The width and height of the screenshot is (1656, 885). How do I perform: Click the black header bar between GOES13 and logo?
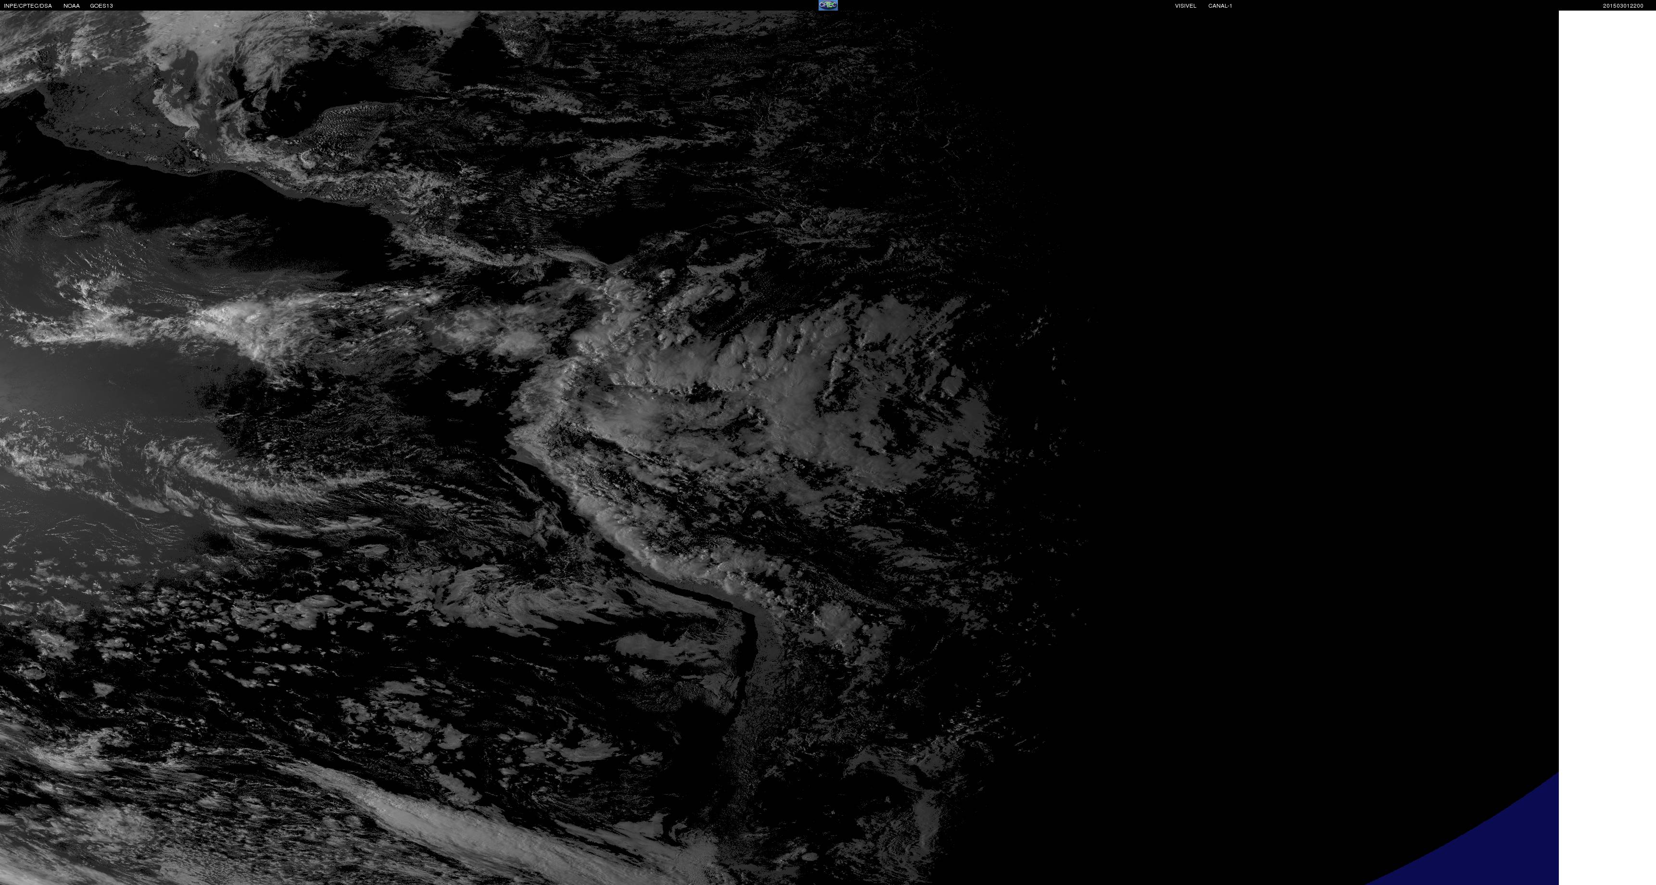point(450,5)
